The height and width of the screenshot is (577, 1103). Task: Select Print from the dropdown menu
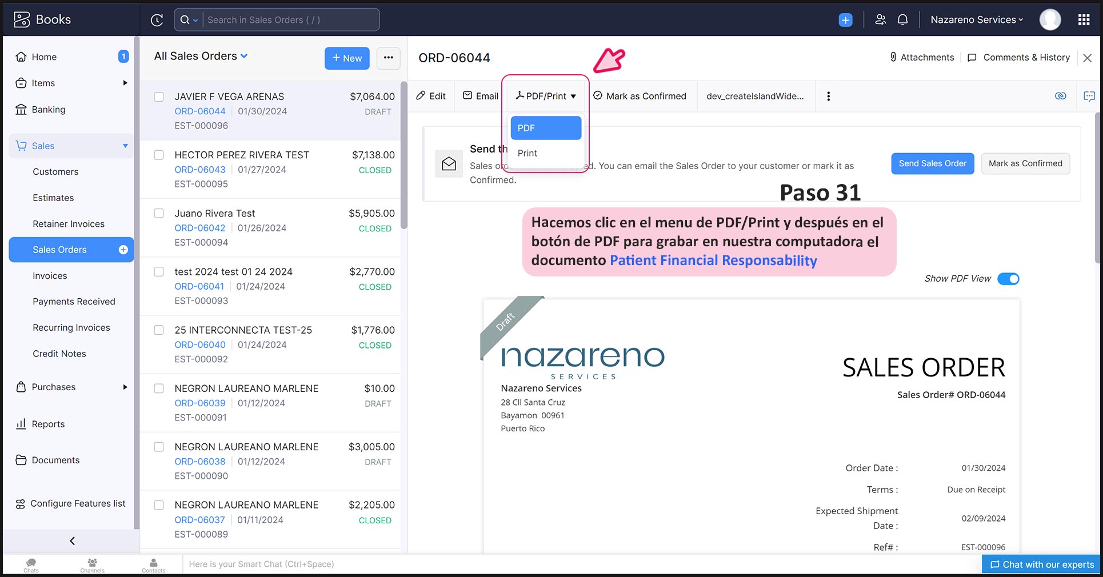coord(527,153)
